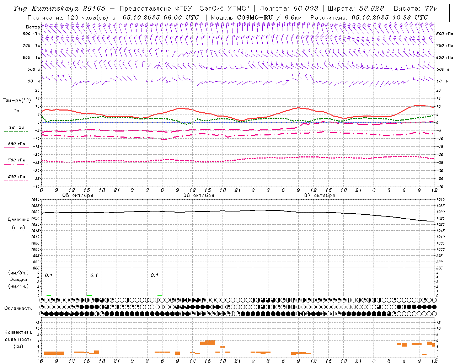This screenshot has width=455, height=364.
Task: Click the (мм/3ч.) precipitation unit label
Action: point(18,273)
